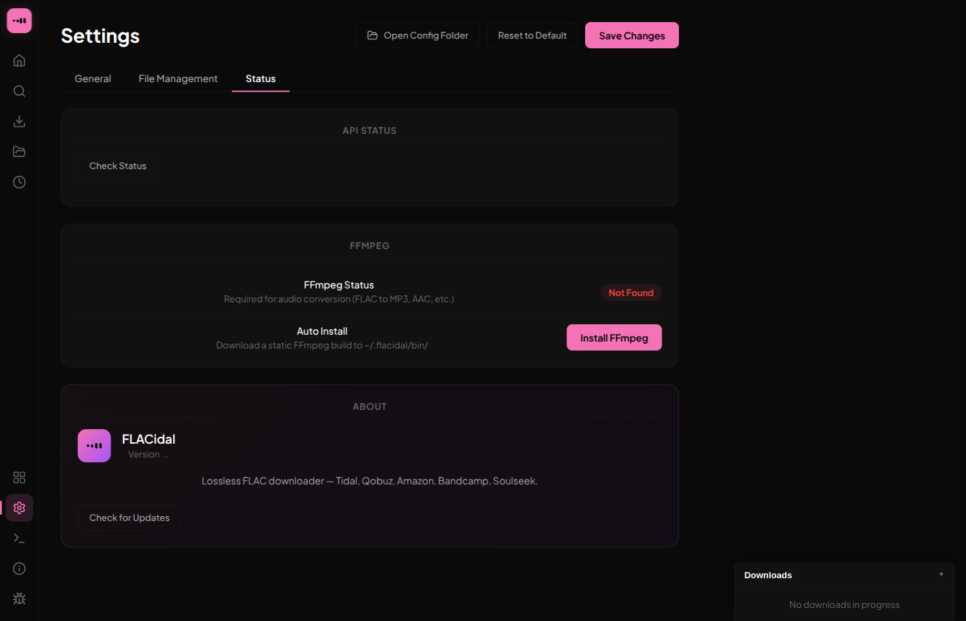Viewport: 966px width, 621px height.
Task: Click the ABOUT section title
Action: (370, 406)
